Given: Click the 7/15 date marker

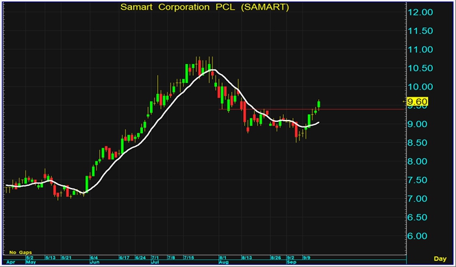Looking at the screenshot, I should (x=189, y=257).
